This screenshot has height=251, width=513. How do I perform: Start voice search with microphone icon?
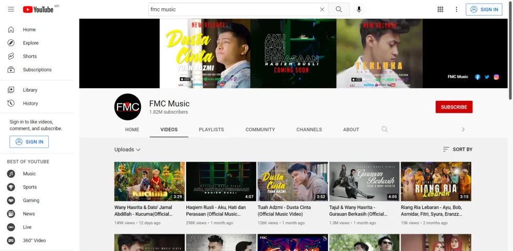359,9
